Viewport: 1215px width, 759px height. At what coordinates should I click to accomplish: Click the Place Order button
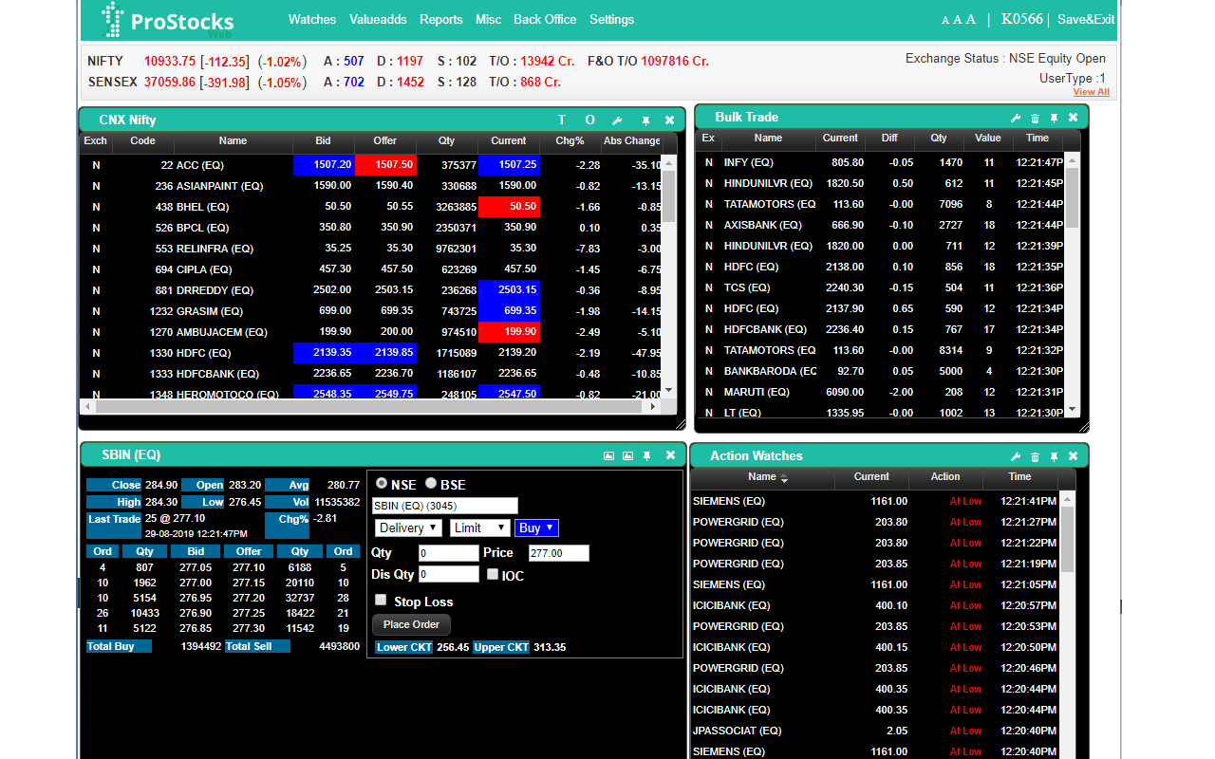coord(411,624)
